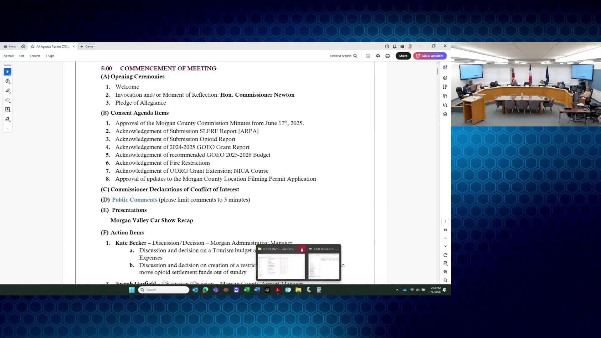Open the page thumbnails panel icon
The width and height of the screenshot is (601, 338).
[445, 96]
